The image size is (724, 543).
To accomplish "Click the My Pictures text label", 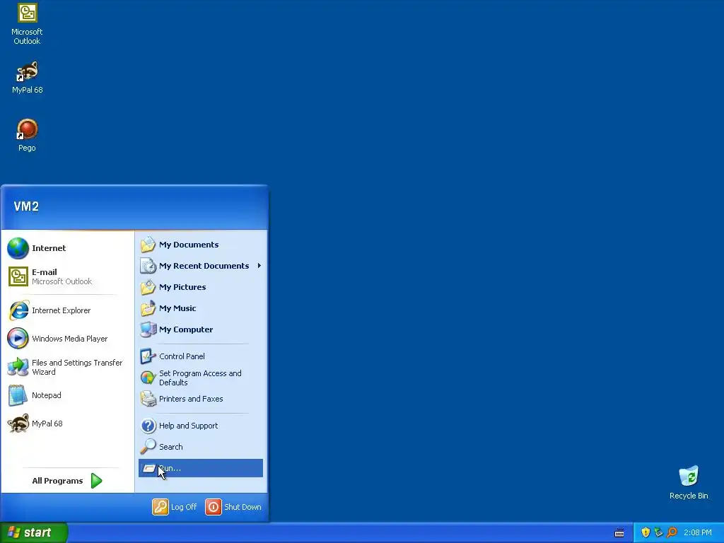I will 182,287.
